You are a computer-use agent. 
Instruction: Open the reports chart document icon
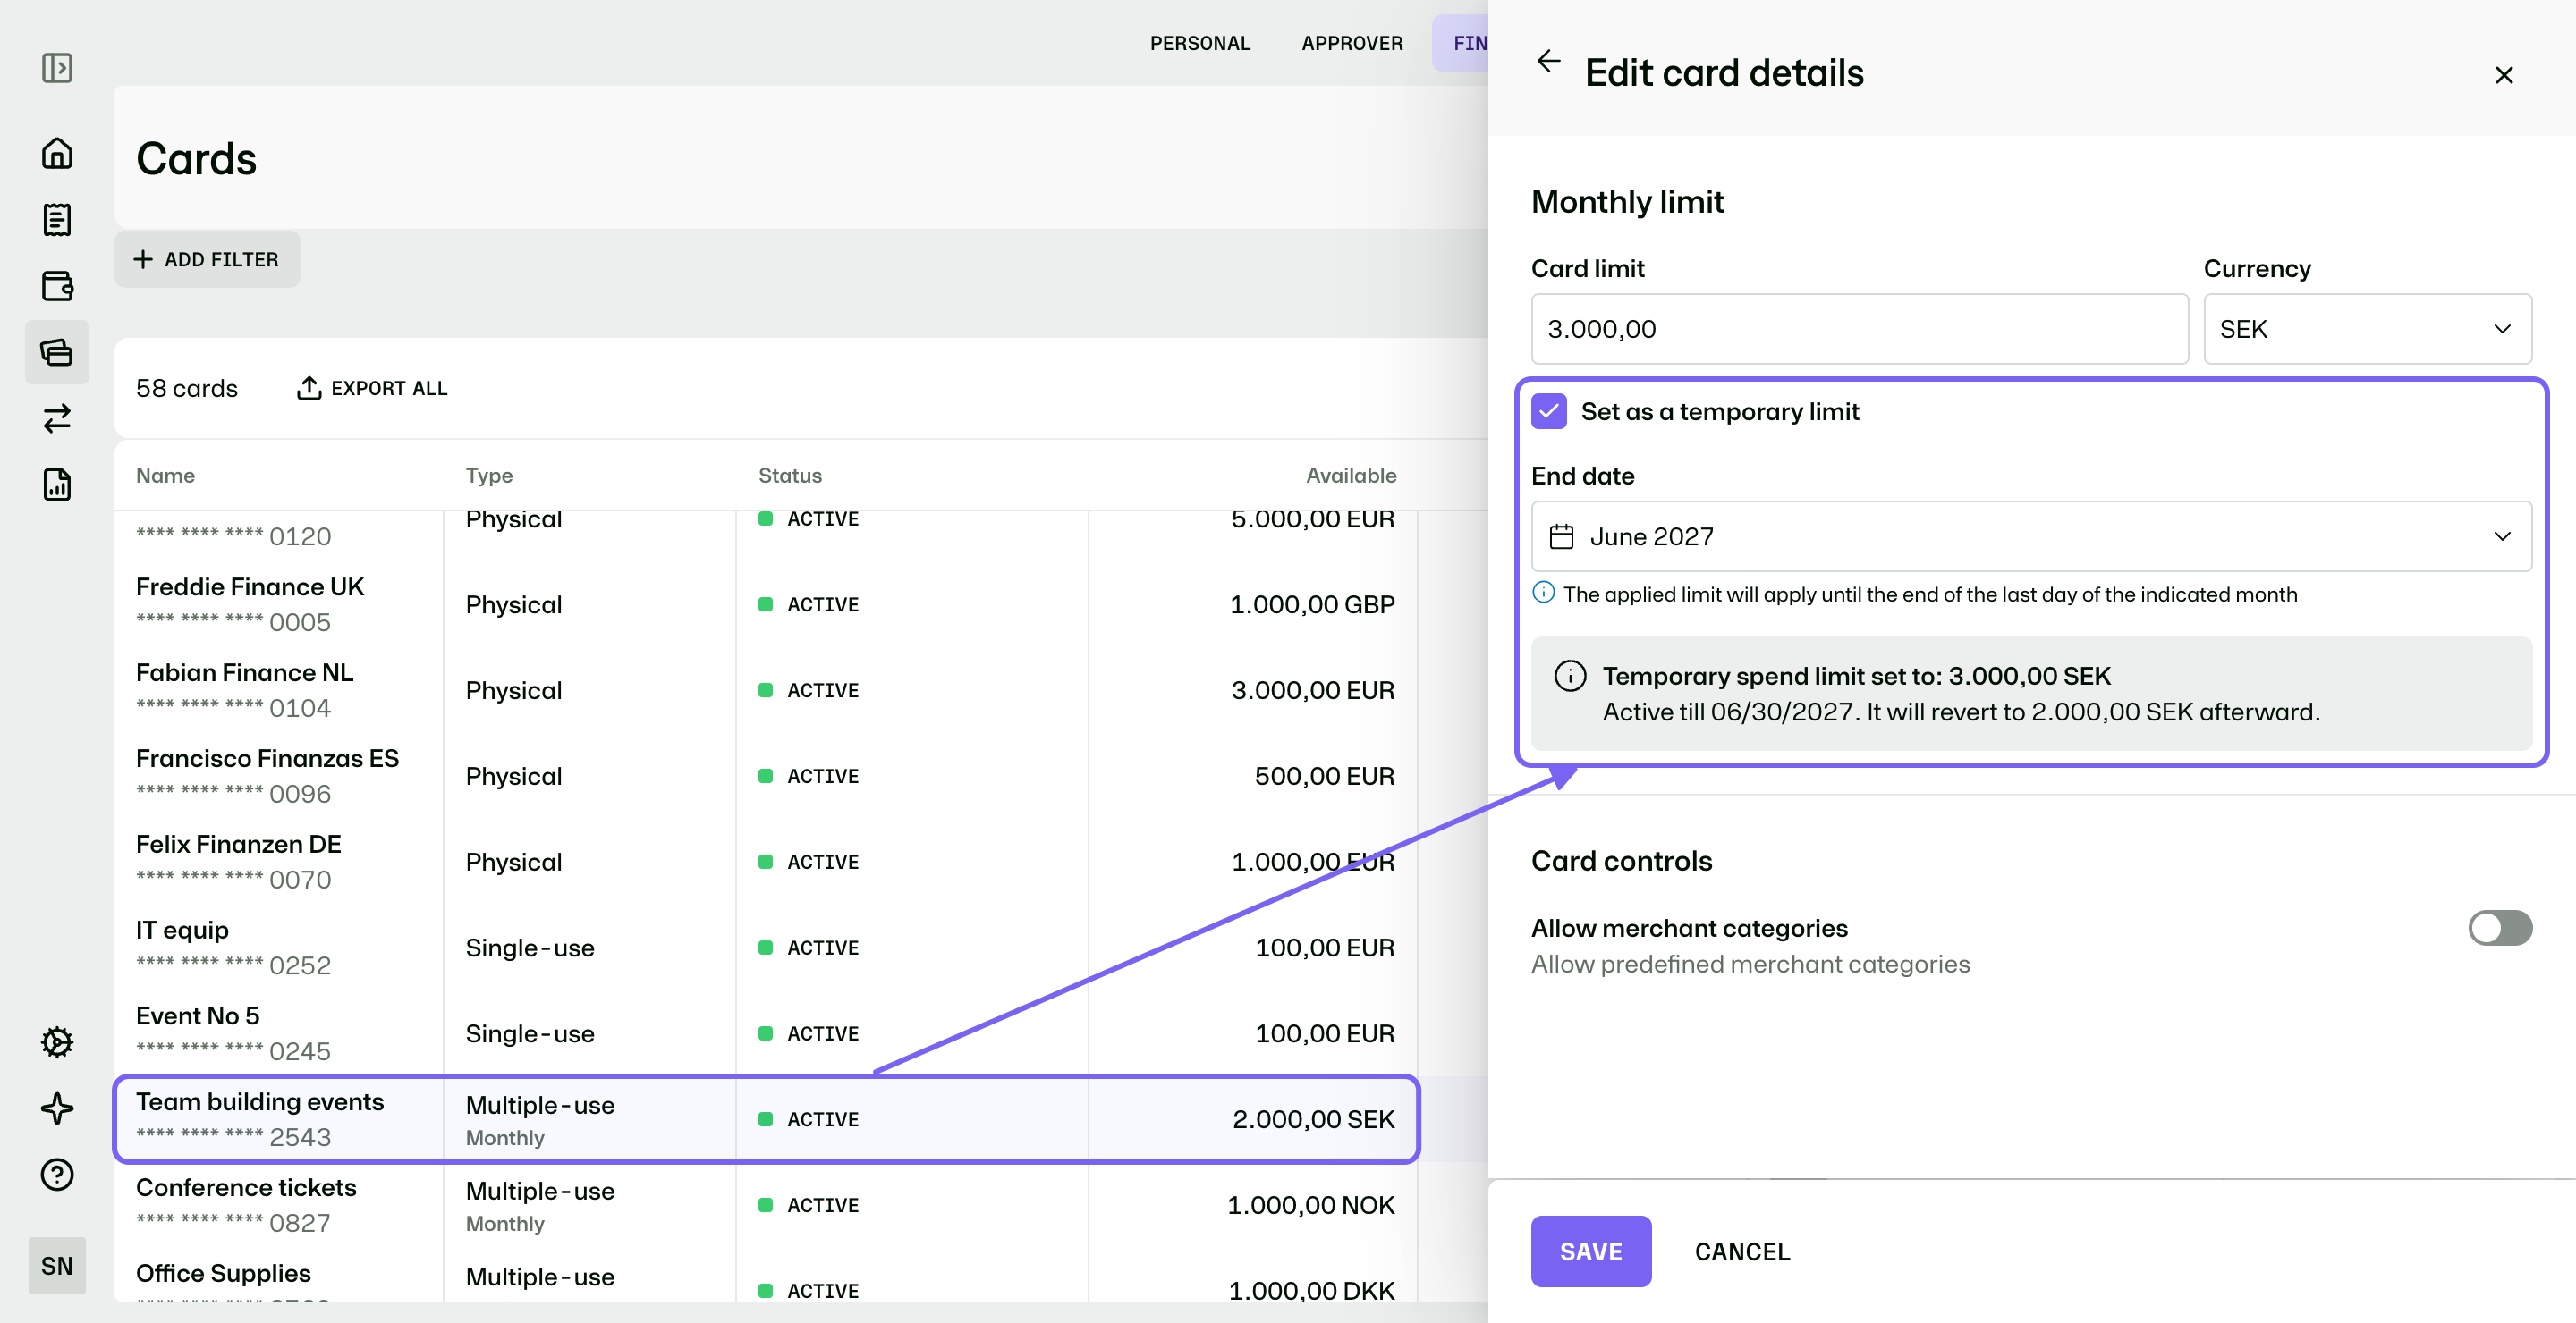[57, 485]
